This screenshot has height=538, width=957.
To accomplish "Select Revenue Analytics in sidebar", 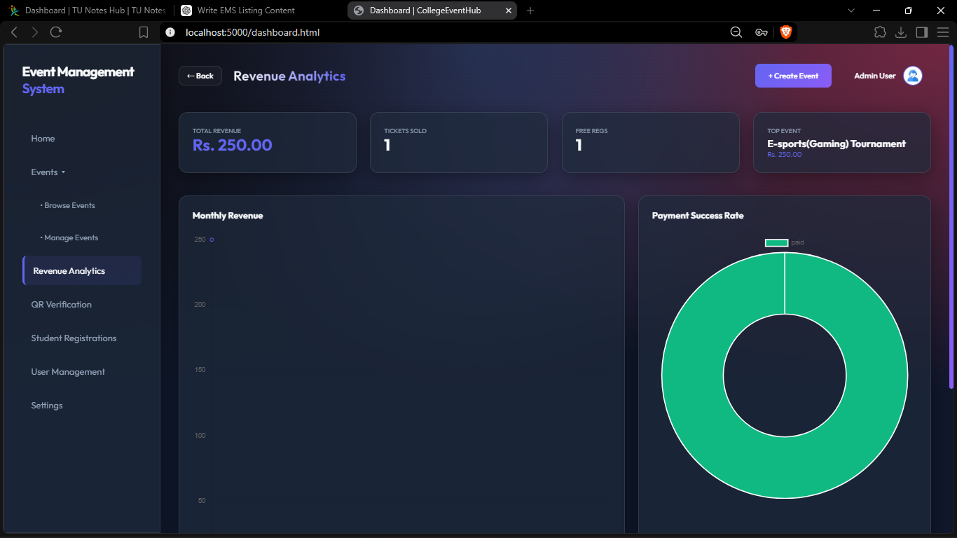I will [82, 270].
